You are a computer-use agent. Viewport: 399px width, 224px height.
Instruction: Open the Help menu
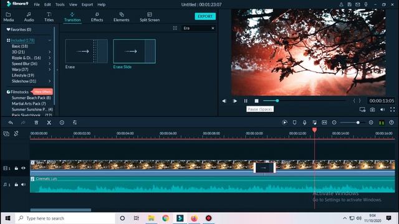tap(101, 4)
